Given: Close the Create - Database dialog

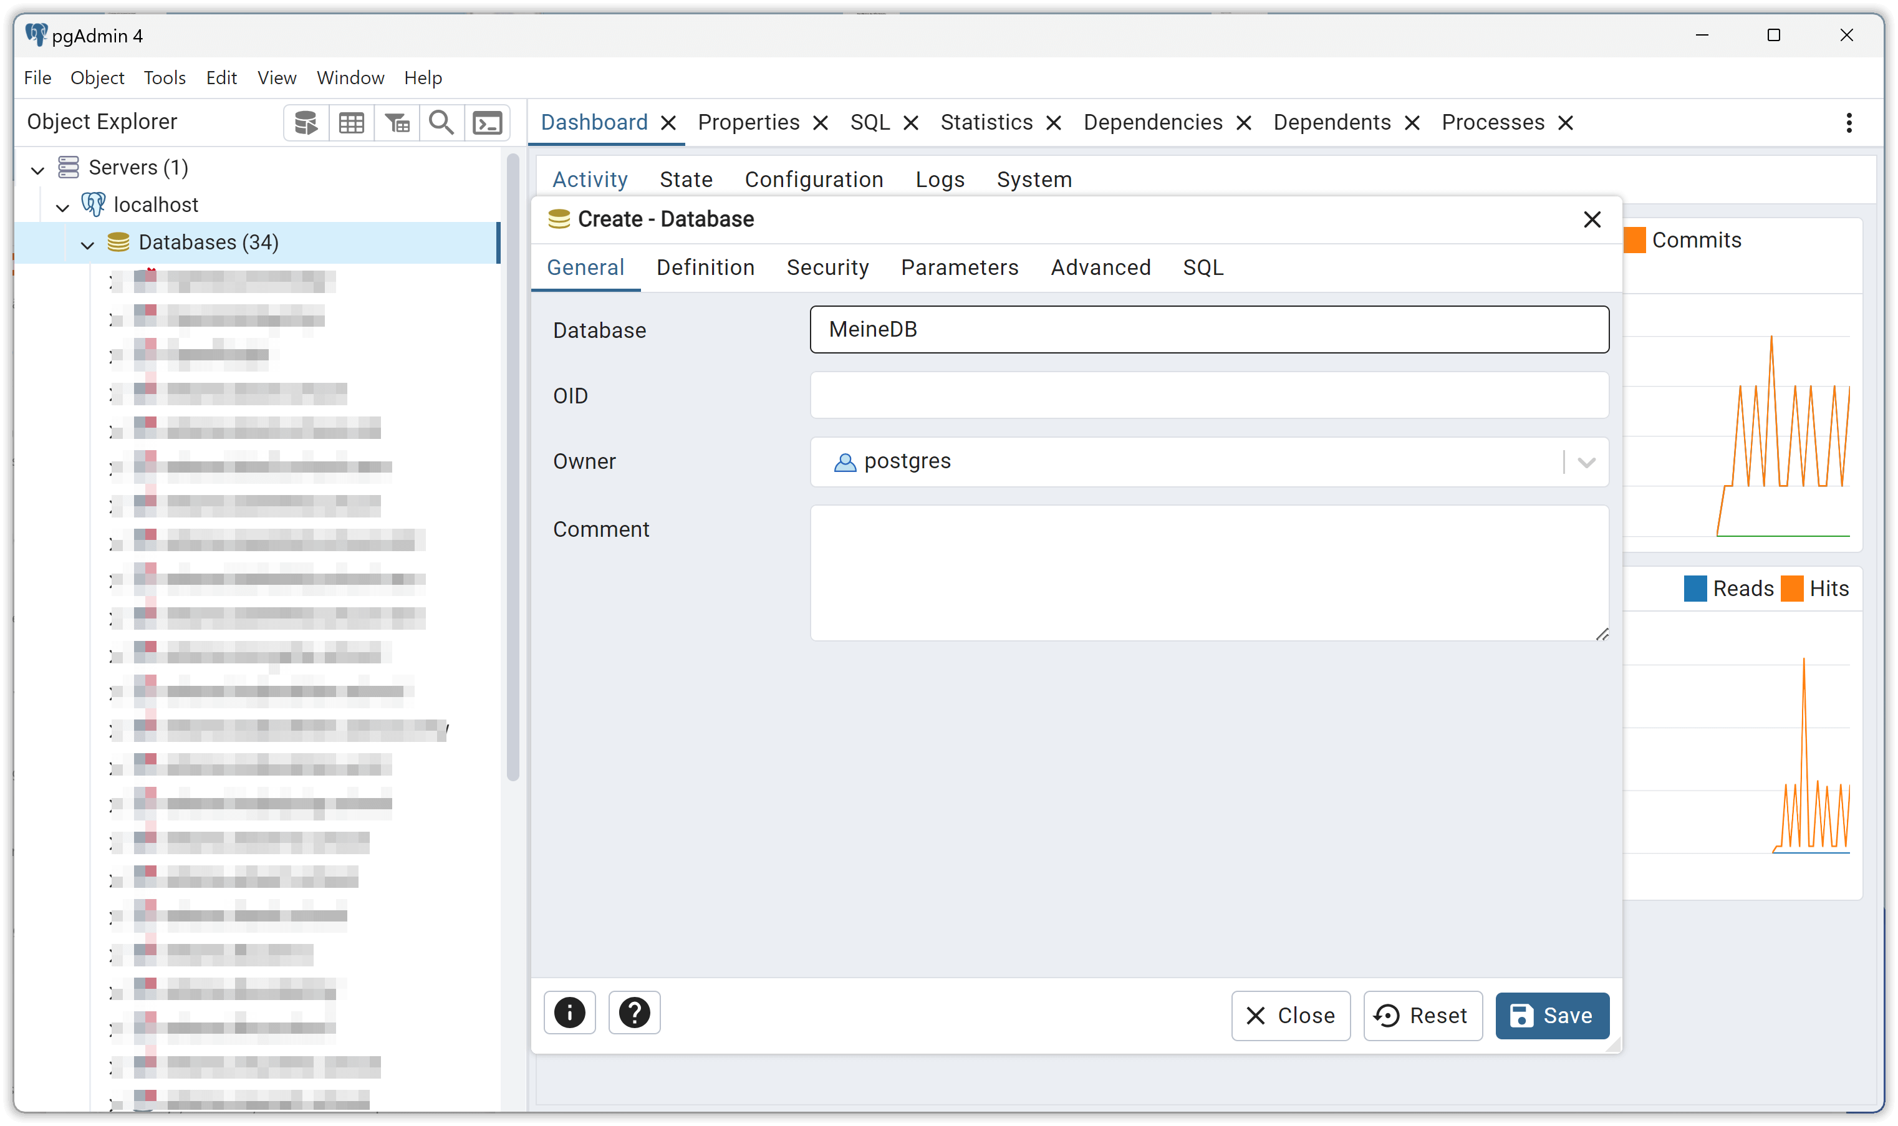Looking at the screenshot, I should pos(1592,219).
